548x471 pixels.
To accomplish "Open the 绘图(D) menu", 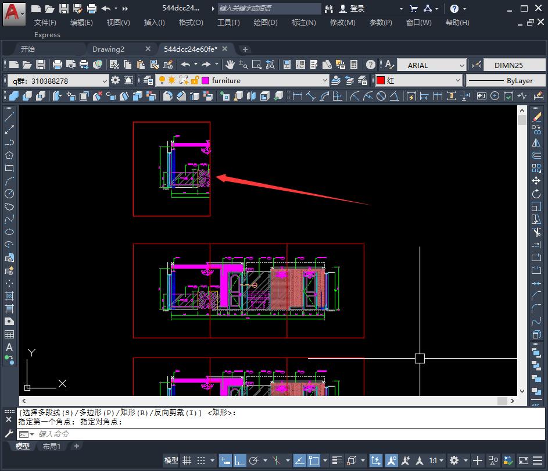I will 266,22.
